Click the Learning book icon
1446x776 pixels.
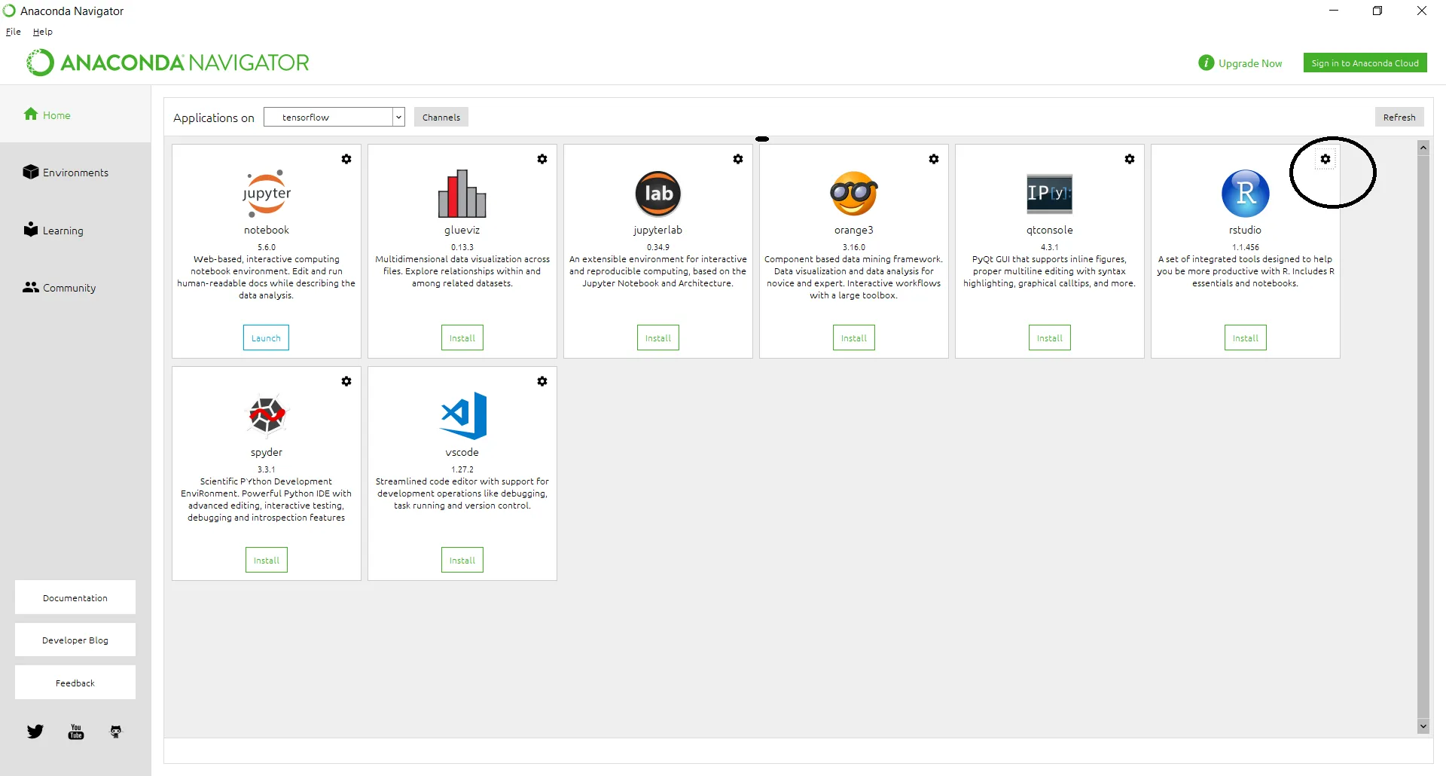[x=31, y=229]
